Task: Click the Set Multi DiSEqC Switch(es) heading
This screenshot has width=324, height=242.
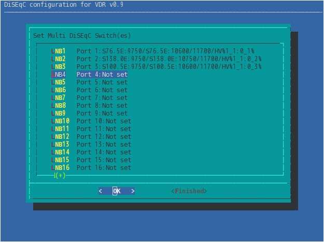Action: point(82,36)
